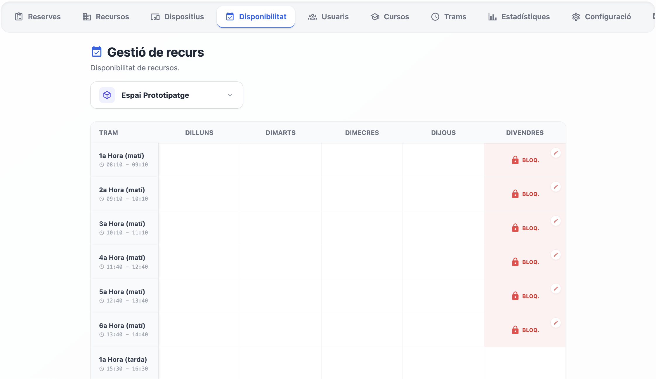Open the Espai Prototipatge resource dropdown
The image size is (656, 379).
(x=167, y=95)
